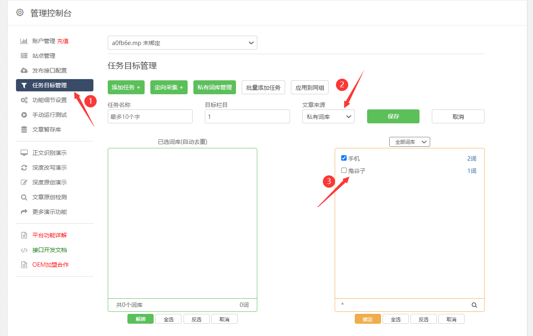This screenshot has width=533, height=336.
Task: Go to 文章原创检测 in the sidebar
Action: (x=49, y=197)
